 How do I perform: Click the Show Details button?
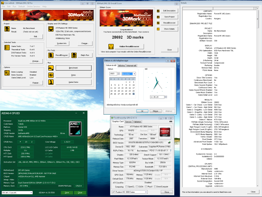point(169,29)
